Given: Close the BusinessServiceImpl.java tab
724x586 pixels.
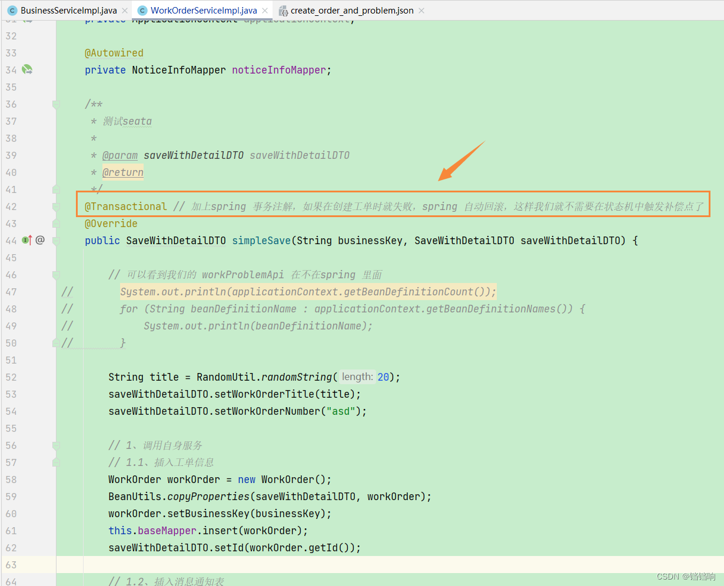Looking at the screenshot, I should (124, 11).
